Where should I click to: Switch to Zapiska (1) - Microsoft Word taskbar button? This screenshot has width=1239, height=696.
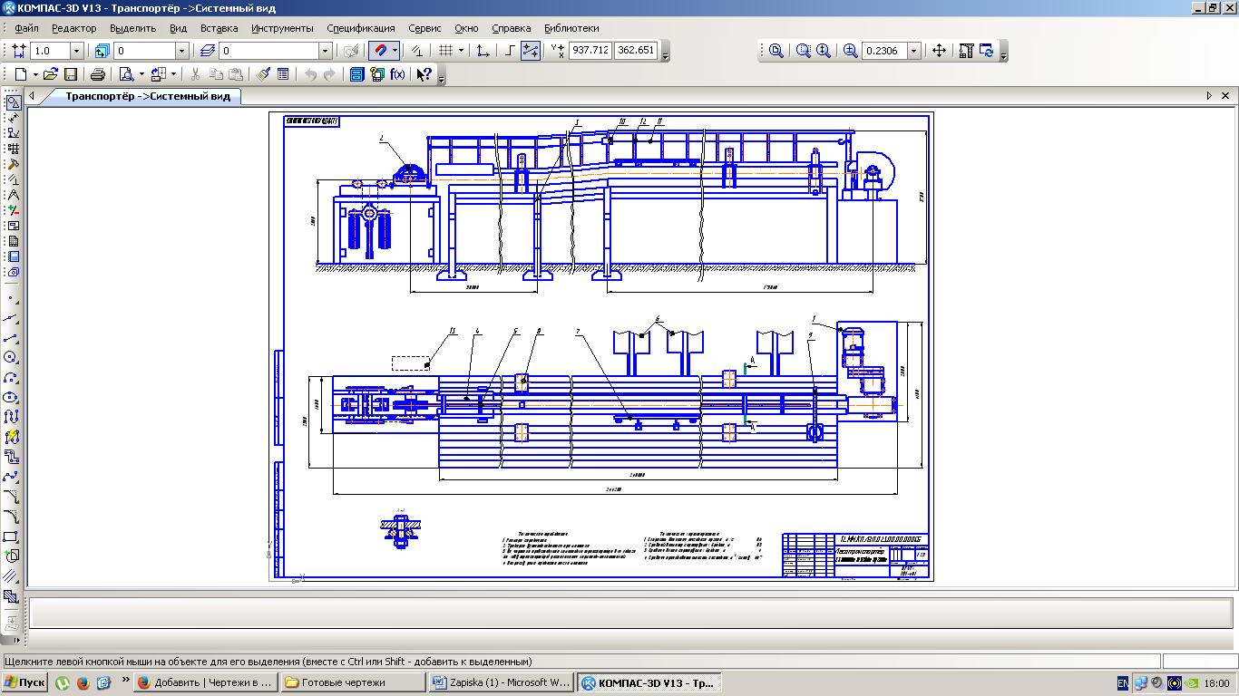[x=502, y=682]
